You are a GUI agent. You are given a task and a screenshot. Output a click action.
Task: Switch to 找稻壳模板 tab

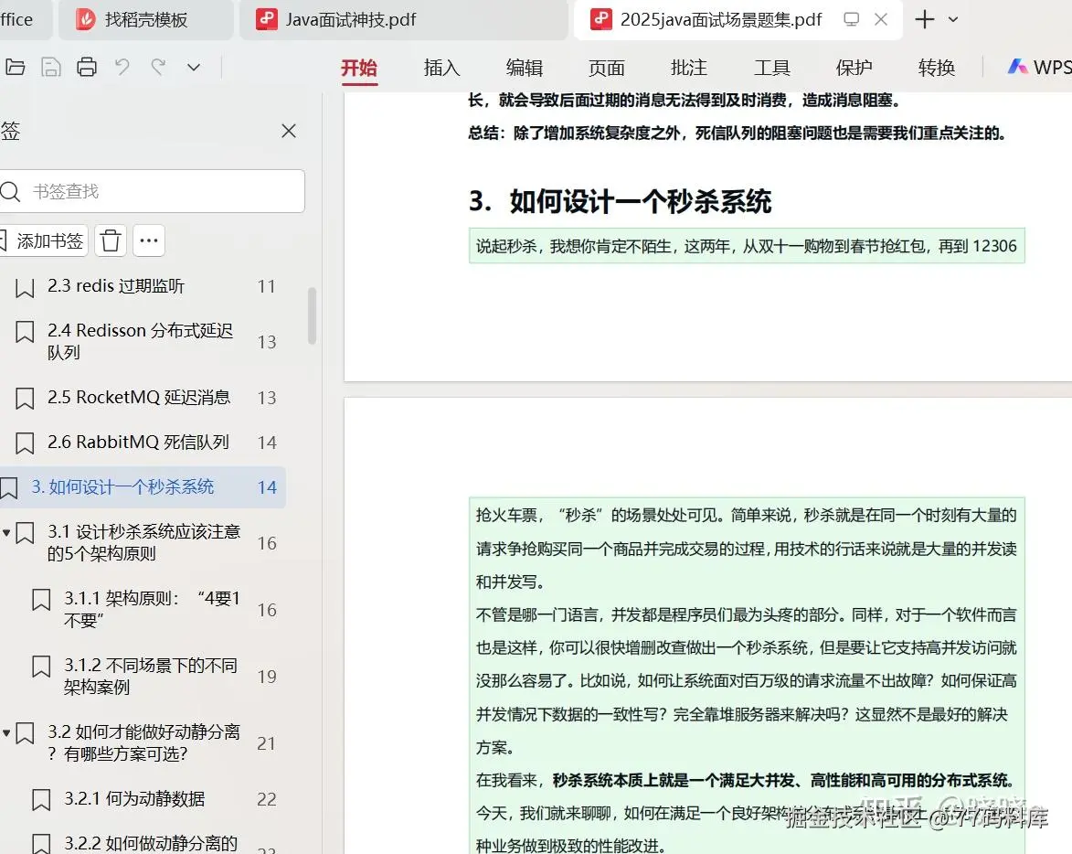(145, 20)
